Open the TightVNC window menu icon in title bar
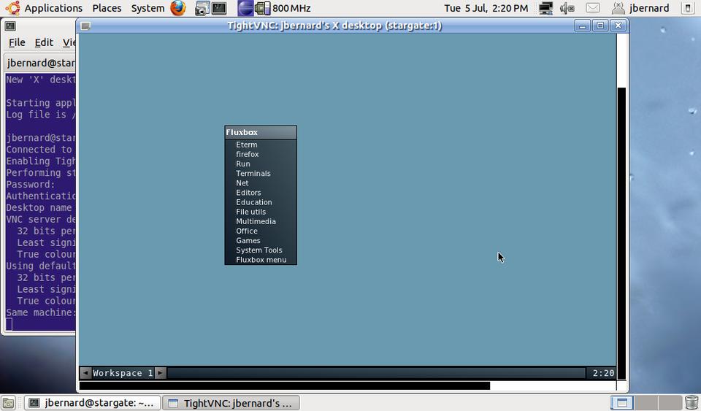701x411 pixels. 85,26
